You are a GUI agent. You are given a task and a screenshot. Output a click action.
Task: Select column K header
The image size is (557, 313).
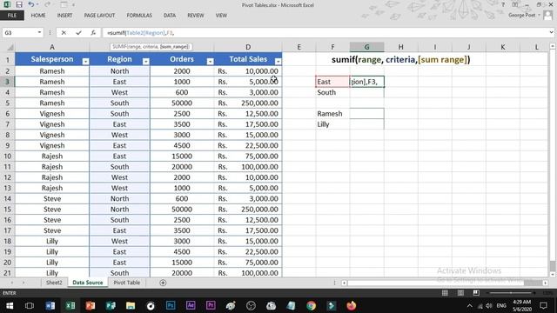[503, 47]
